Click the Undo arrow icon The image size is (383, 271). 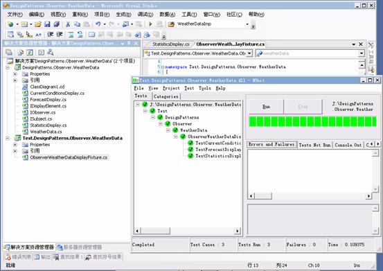pos(98,24)
